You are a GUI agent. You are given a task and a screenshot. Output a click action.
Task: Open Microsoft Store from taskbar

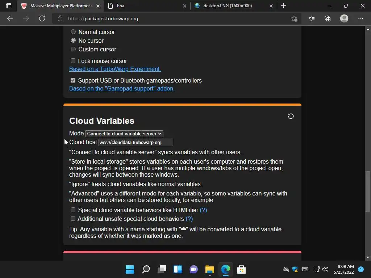tap(241, 269)
